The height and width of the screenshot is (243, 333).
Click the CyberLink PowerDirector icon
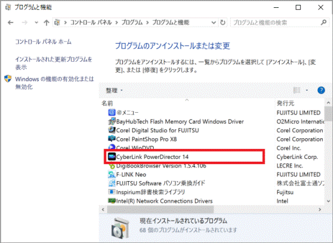tap(112, 157)
